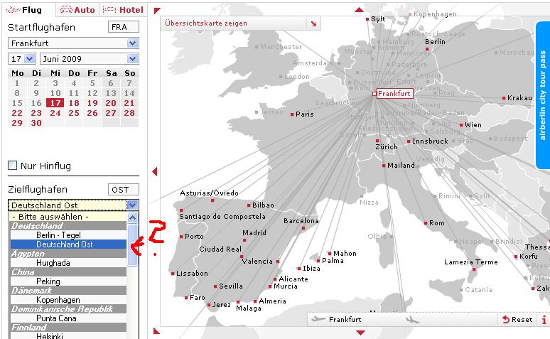Click Übersichtskarte zeigen link

(206, 23)
